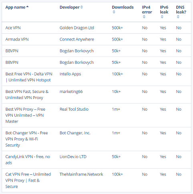Image resolution: width=193 pixels, height=194 pixels.
Task: Select TheMainframe.Network developer cell
Action: [x=81, y=174]
